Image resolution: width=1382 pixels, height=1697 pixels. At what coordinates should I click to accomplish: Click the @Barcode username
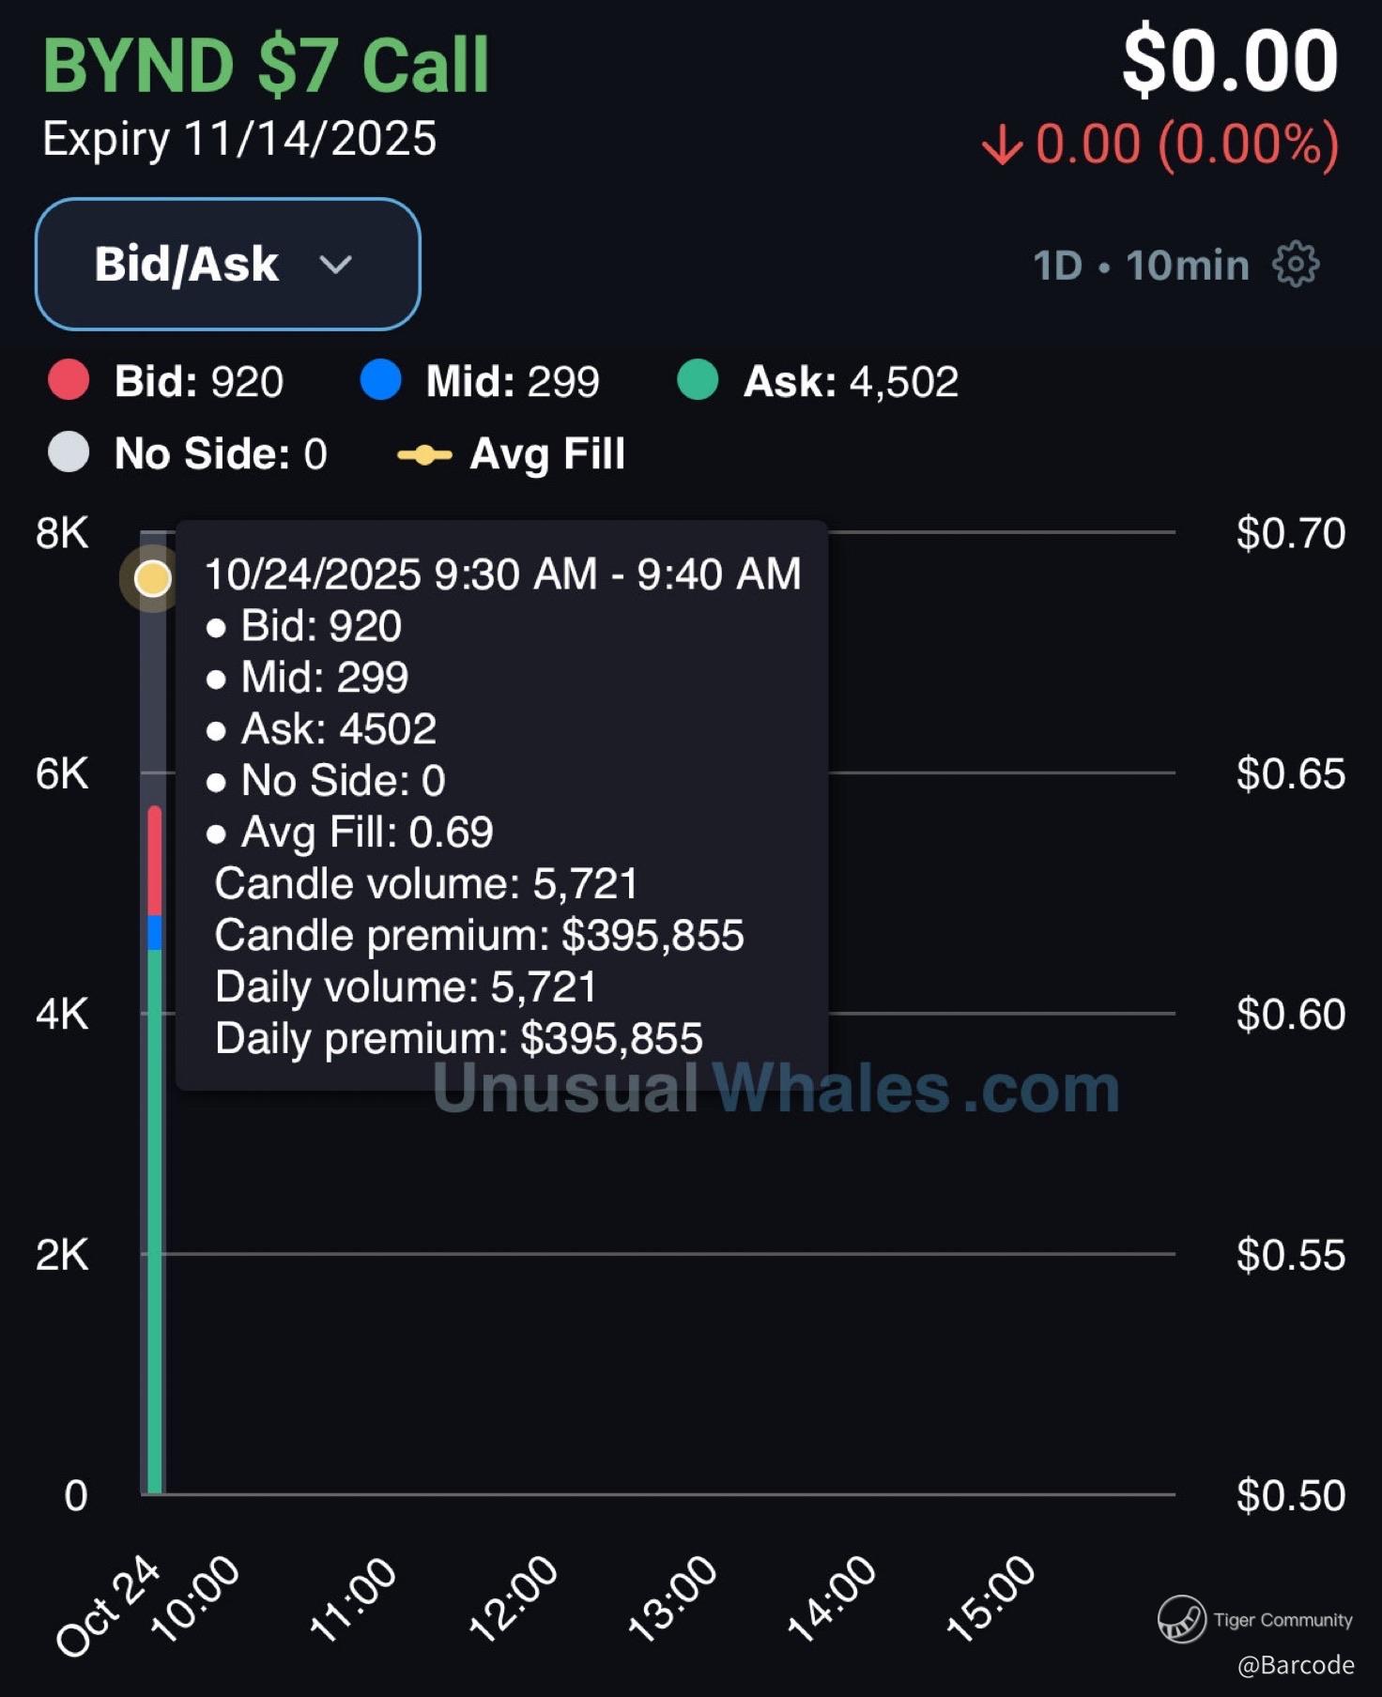[x=1296, y=1665]
